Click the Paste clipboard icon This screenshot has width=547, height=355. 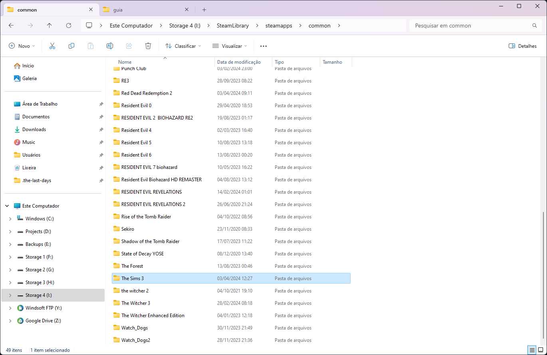coord(91,46)
